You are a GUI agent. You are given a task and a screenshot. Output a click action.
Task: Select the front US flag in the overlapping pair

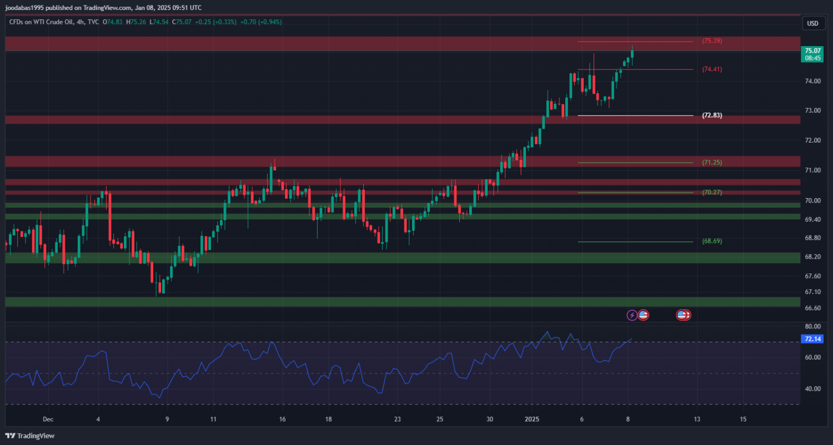(681, 315)
